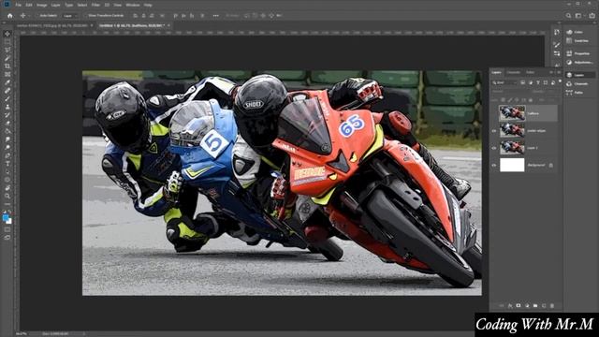The height and width of the screenshot is (337, 599).
Task: Open the Adjustments panel button
Action: (579, 63)
